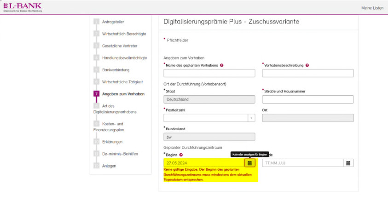The image size is (388, 197).
Task: Click the Vorhabensbeschreibung input field
Action: tap(308, 73)
